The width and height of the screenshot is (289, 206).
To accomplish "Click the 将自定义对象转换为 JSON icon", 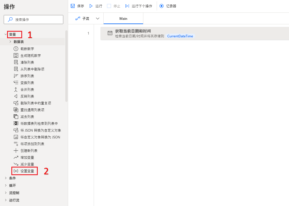I will click(x=16, y=137).
